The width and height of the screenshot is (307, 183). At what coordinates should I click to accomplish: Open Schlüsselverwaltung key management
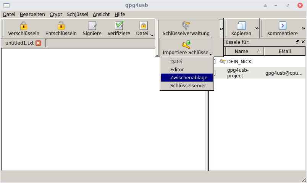tap(186, 29)
